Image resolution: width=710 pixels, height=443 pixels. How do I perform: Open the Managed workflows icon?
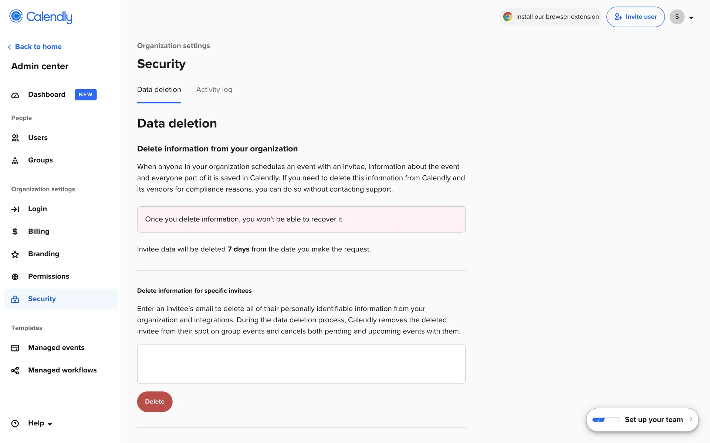[15, 371]
